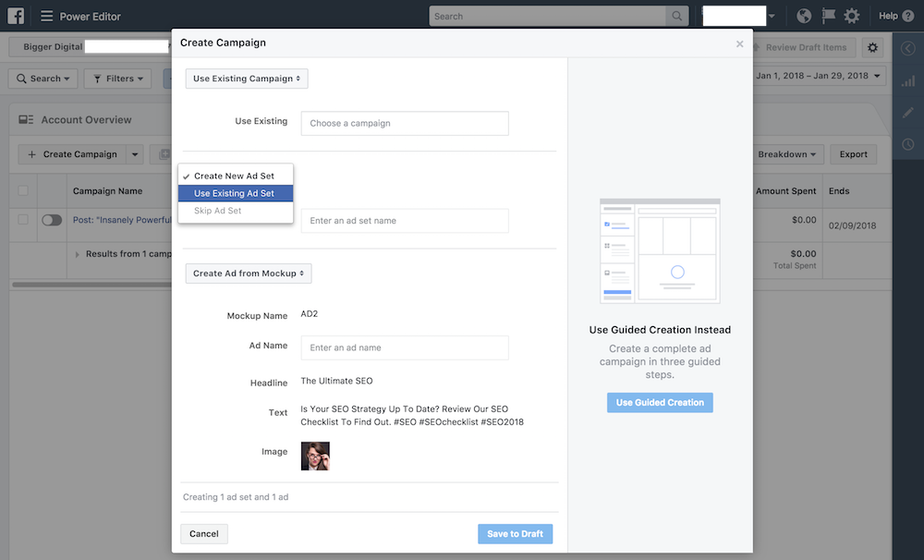Click the Facebook logo icon
The width and height of the screenshot is (924, 560).
[x=16, y=16]
